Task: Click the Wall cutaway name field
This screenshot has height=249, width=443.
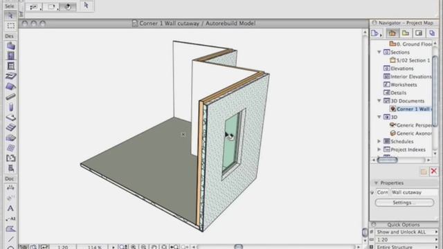Action: pos(414,192)
